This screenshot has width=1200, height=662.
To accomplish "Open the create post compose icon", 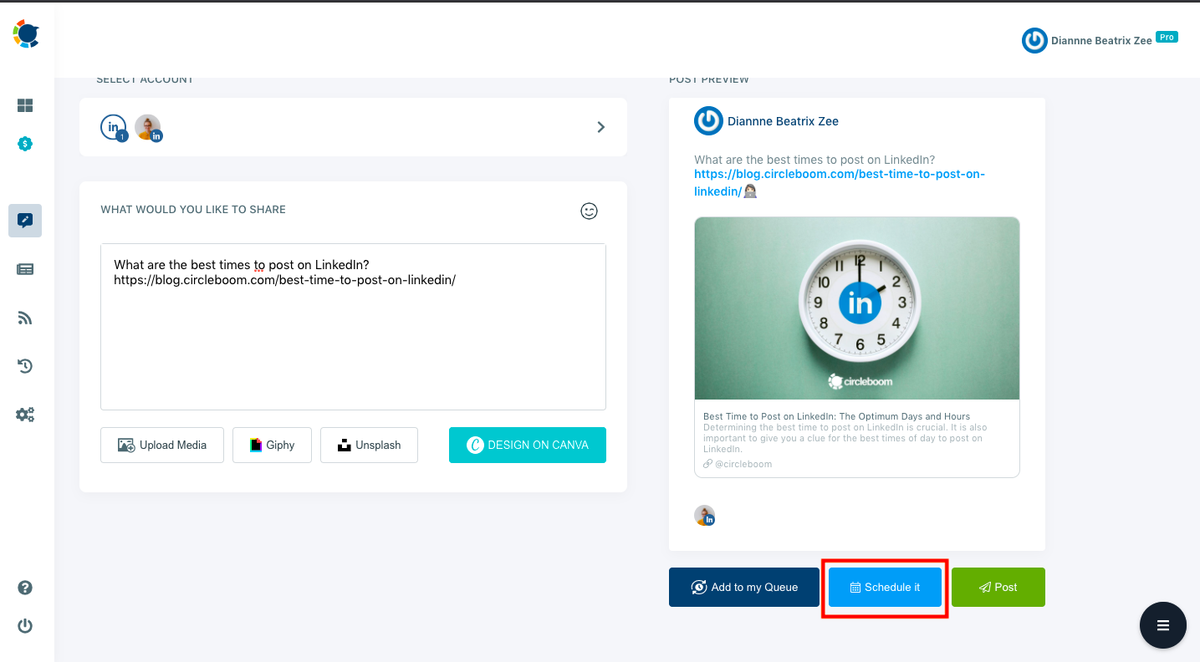I will pyautogui.click(x=25, y=221).
